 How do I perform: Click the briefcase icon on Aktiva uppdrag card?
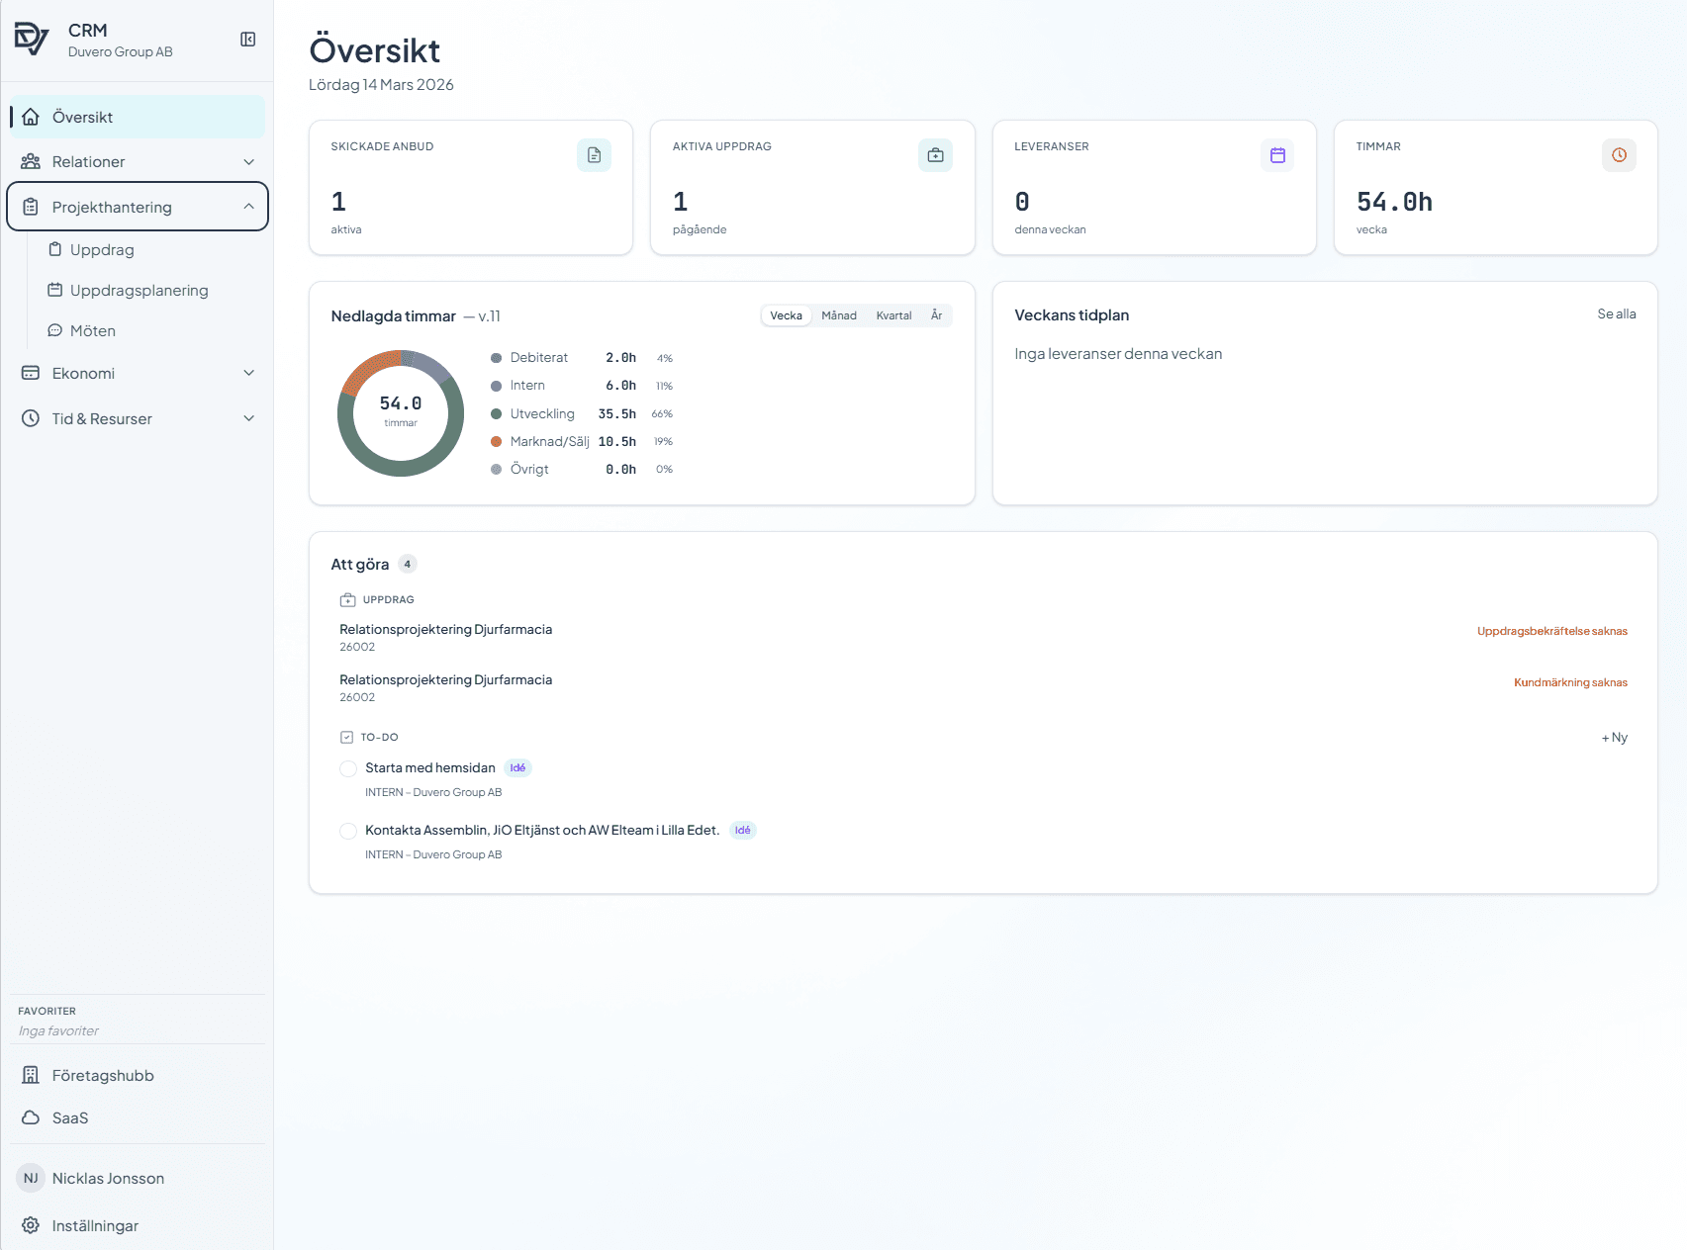pos(934,155)
